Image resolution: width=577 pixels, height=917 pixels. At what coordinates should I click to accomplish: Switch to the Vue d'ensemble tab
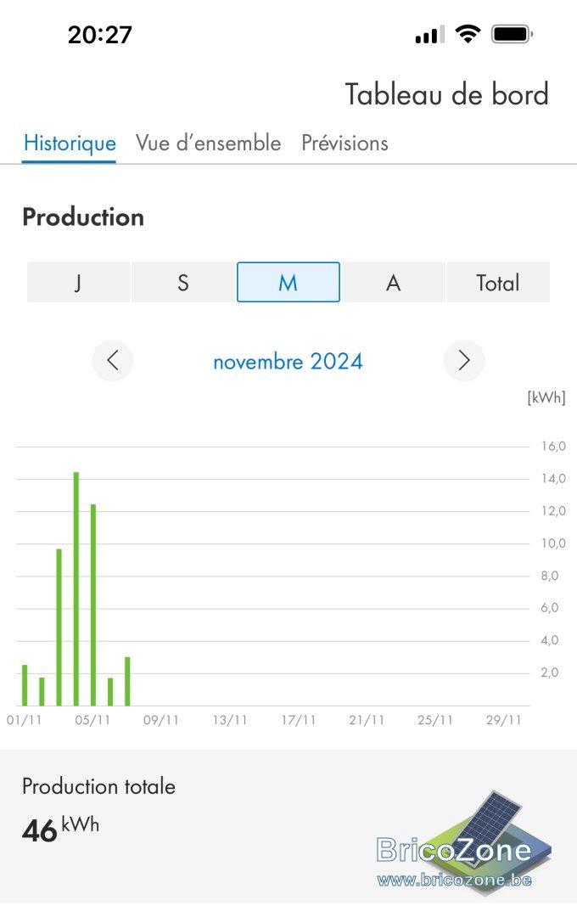point(208,143)
